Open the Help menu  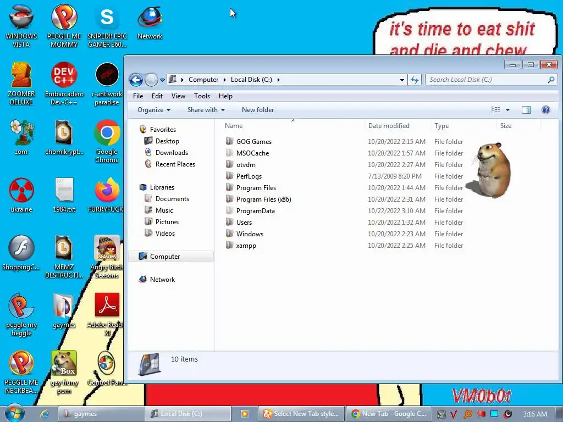click(225, 96)
